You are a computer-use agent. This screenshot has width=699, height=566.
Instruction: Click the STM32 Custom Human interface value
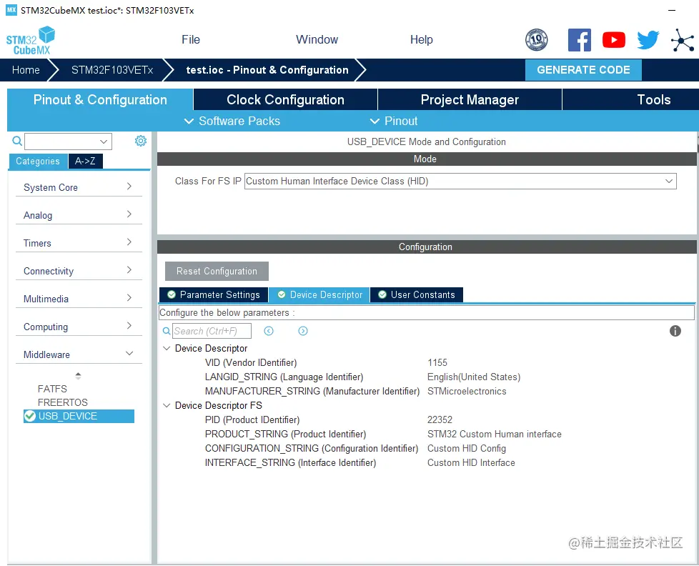(495, 434)
